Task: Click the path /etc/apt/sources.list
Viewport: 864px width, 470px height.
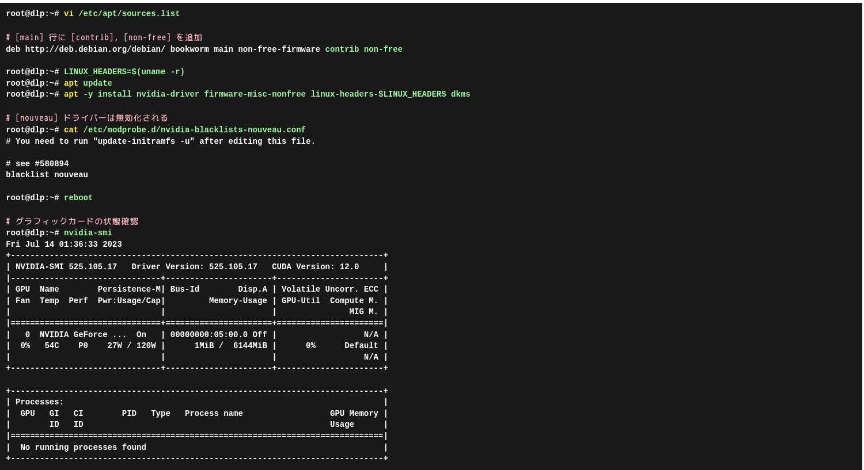Action: pyautogui.click(x=129, y=14)
